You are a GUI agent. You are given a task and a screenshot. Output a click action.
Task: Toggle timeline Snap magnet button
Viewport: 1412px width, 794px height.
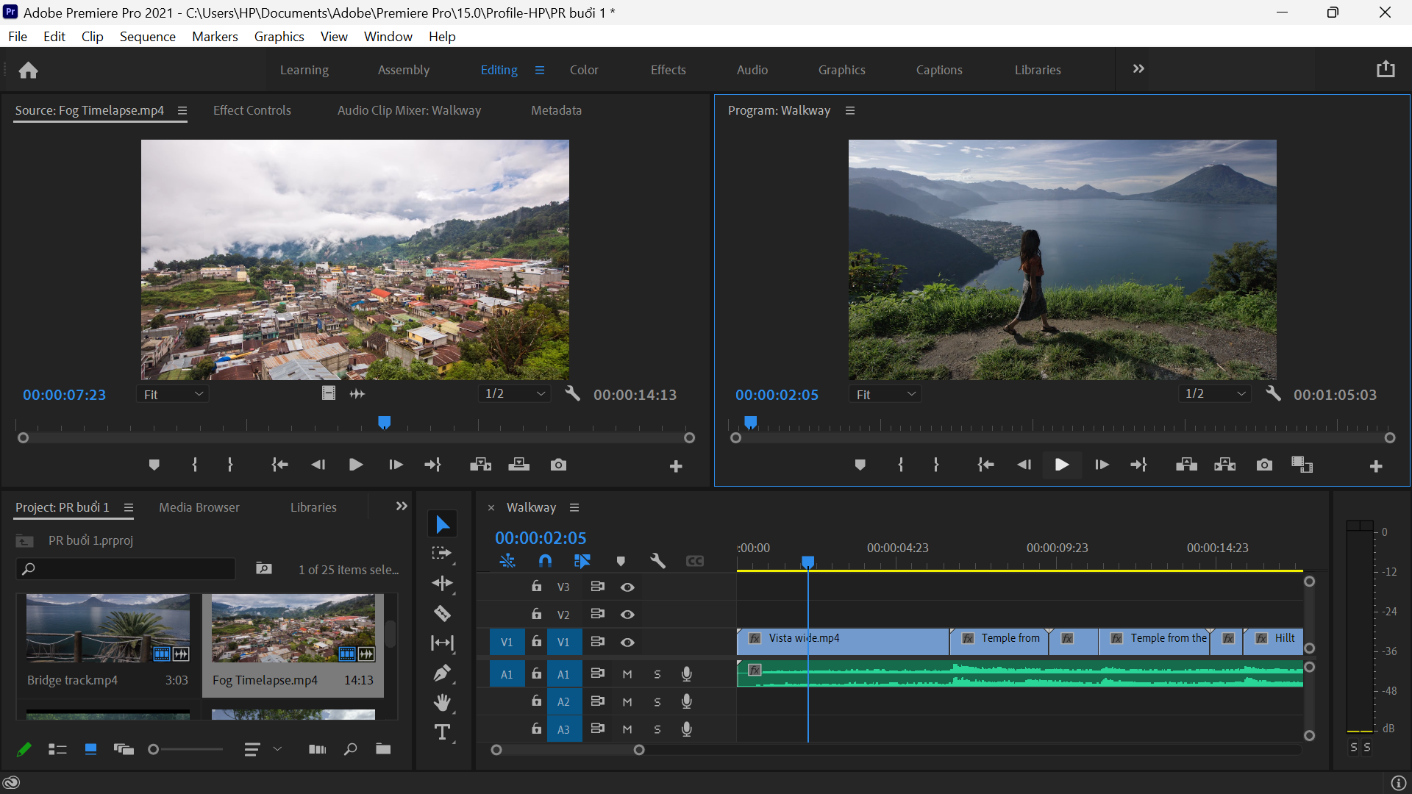545,561
